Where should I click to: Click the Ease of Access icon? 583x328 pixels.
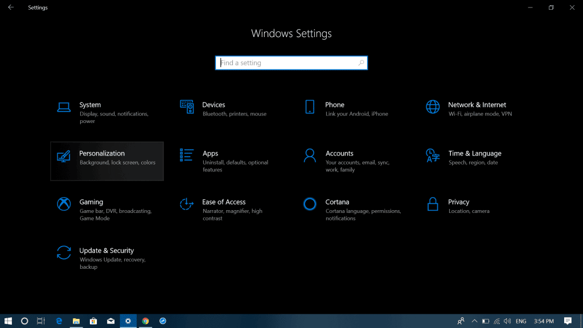point(187,204)
